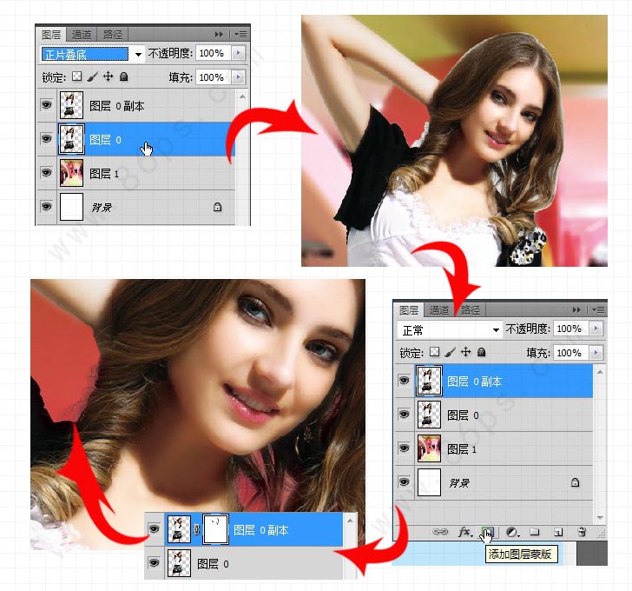Lock position (cross arrows) in 正片叠底 panel
This screenshot has width=632, height=591.
pyautogui.click(x=108, y=76)
